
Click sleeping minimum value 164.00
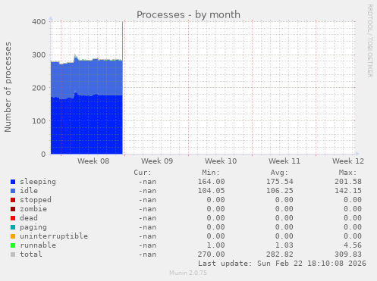(x=211, y=182)
